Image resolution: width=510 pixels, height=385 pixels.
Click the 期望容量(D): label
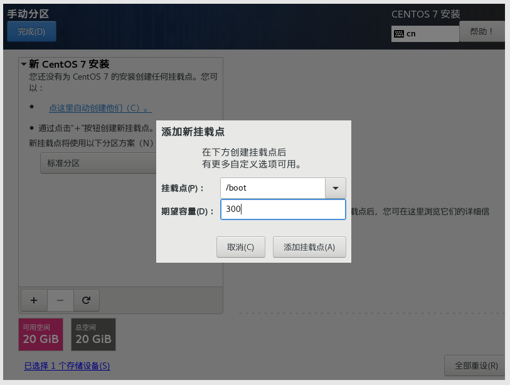coord(188,211)
